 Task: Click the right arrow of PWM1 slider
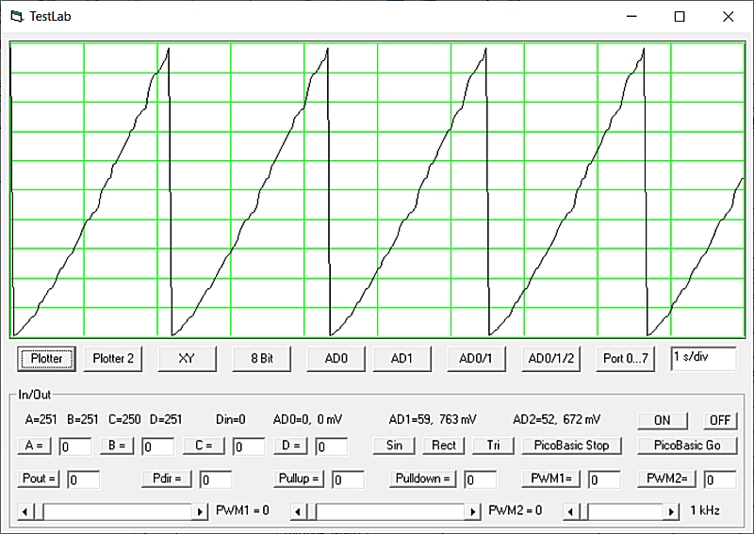200,511
